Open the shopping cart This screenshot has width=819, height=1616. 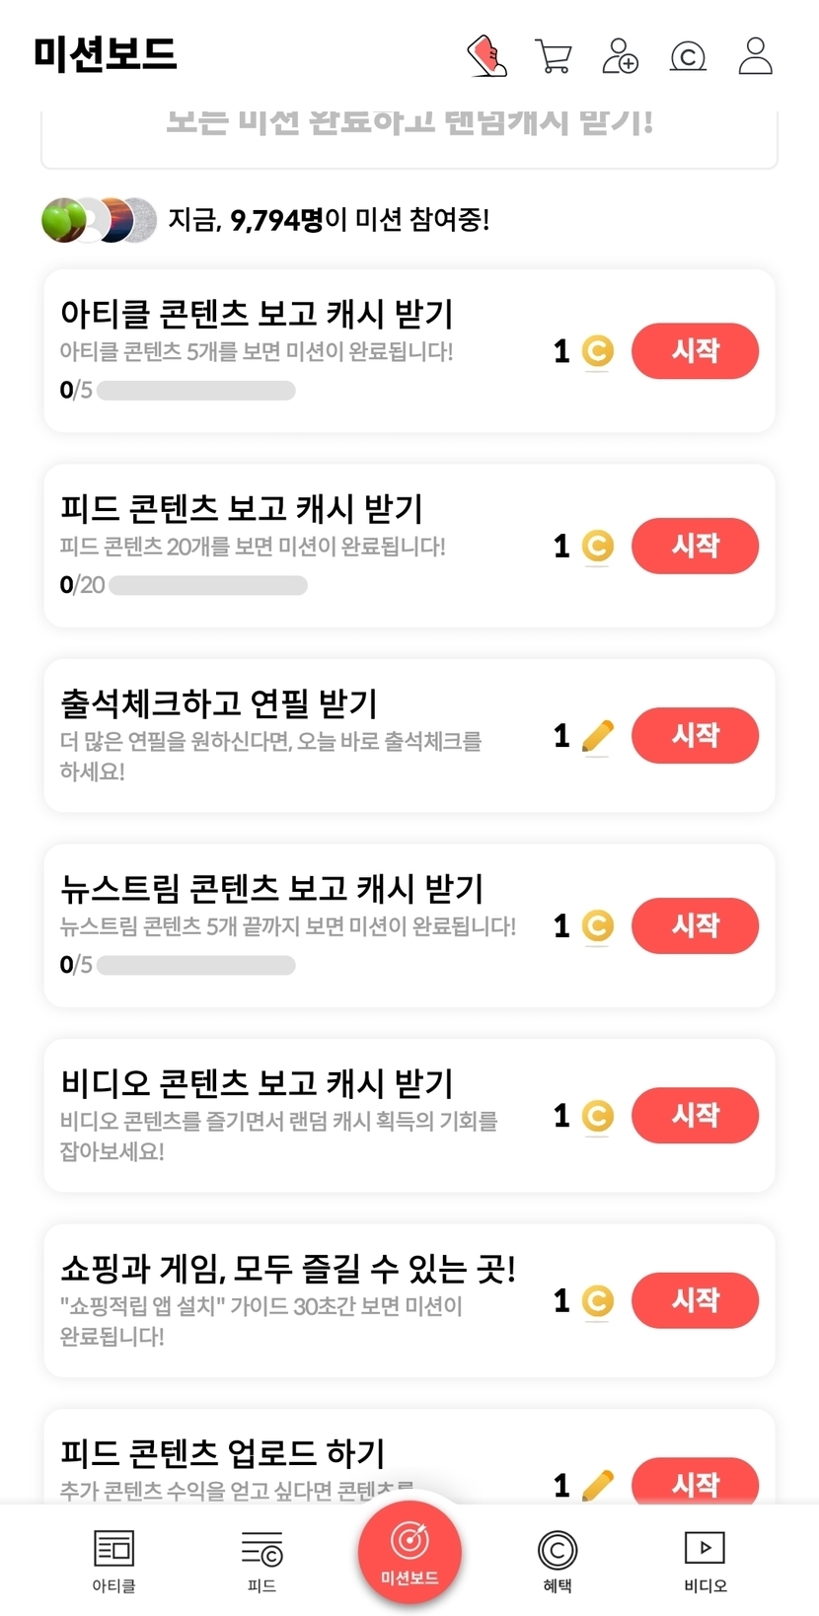click(x=554, y=55)
